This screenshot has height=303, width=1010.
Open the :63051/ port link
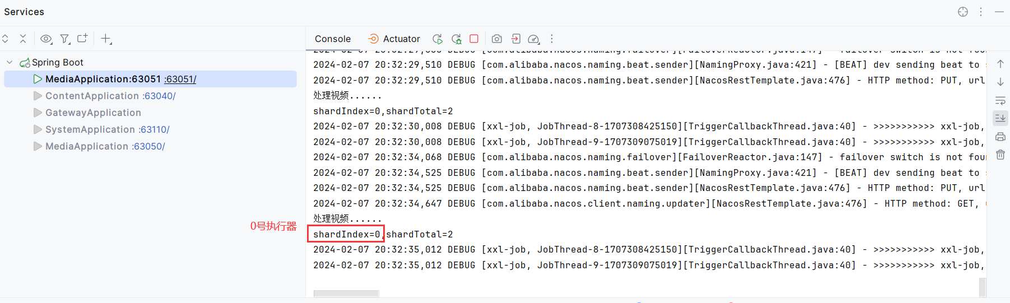click(180, 79)
